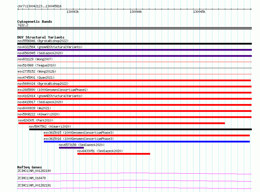Click the red bar under nsv6433051
This screenshot has width=260, height=192.
(x=114, y=154)
